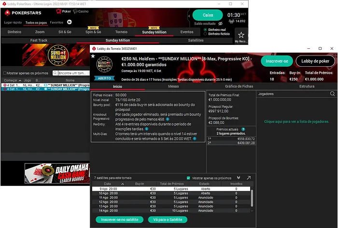
Task: Pop out the satellites list with the arrow icon
Action: tap(249, 178)
